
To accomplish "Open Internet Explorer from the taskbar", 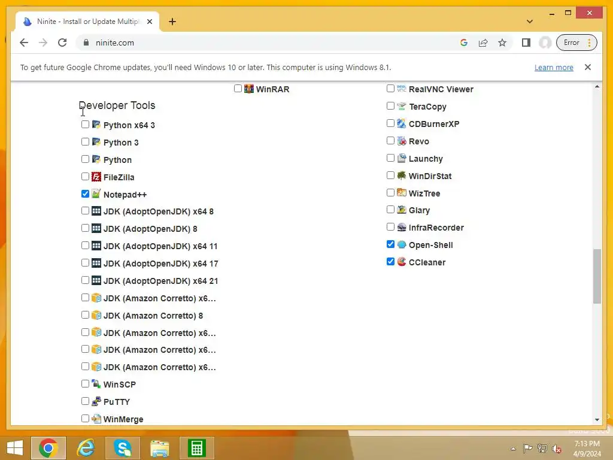I will [85, 448].
